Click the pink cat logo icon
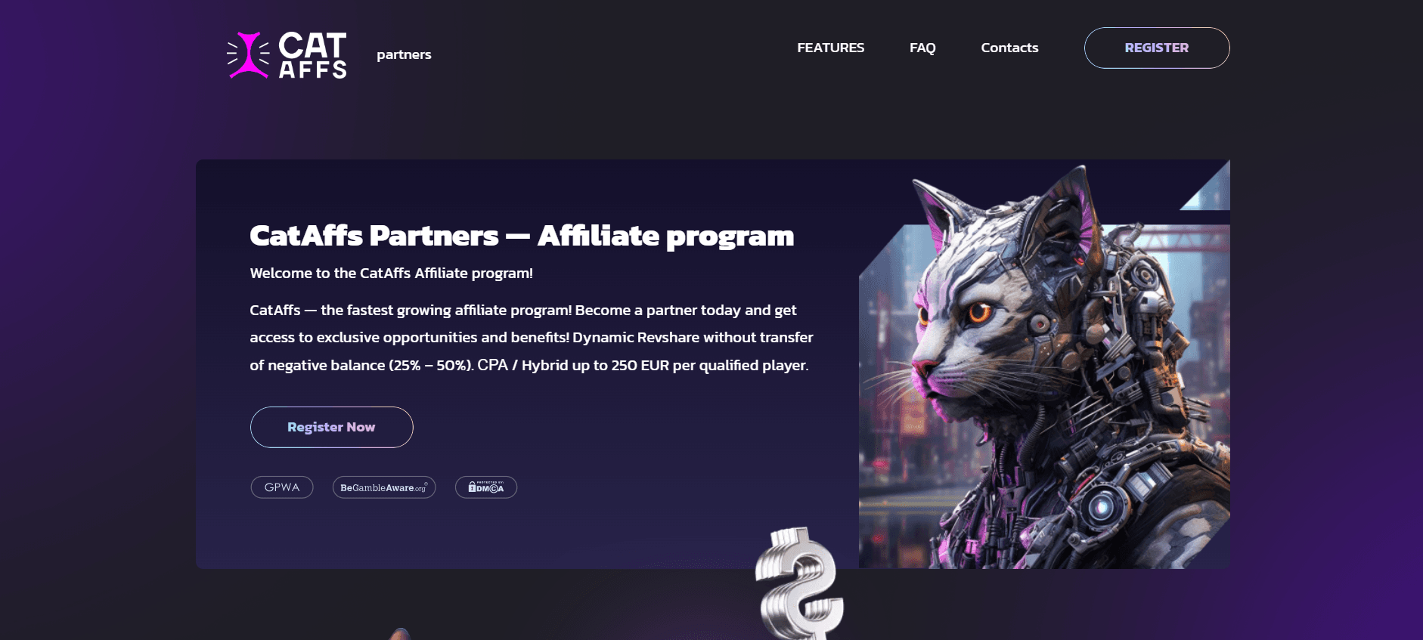Screen dimensions: 1423x640 click(248, 55)
